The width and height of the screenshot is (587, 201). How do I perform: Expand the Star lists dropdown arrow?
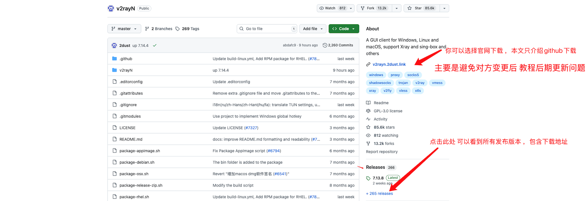(445, 8)
